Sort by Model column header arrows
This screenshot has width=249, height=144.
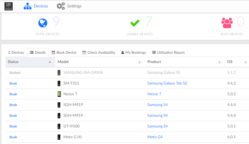pyautogui.click(x=140, y=62)
